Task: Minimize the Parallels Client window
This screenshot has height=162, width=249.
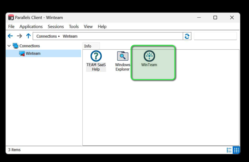Action: 199,17
